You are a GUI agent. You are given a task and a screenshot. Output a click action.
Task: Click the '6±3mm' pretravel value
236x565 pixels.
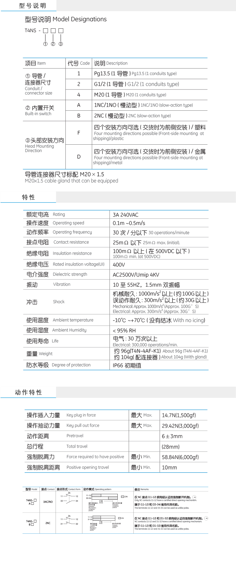pos(172,436)
